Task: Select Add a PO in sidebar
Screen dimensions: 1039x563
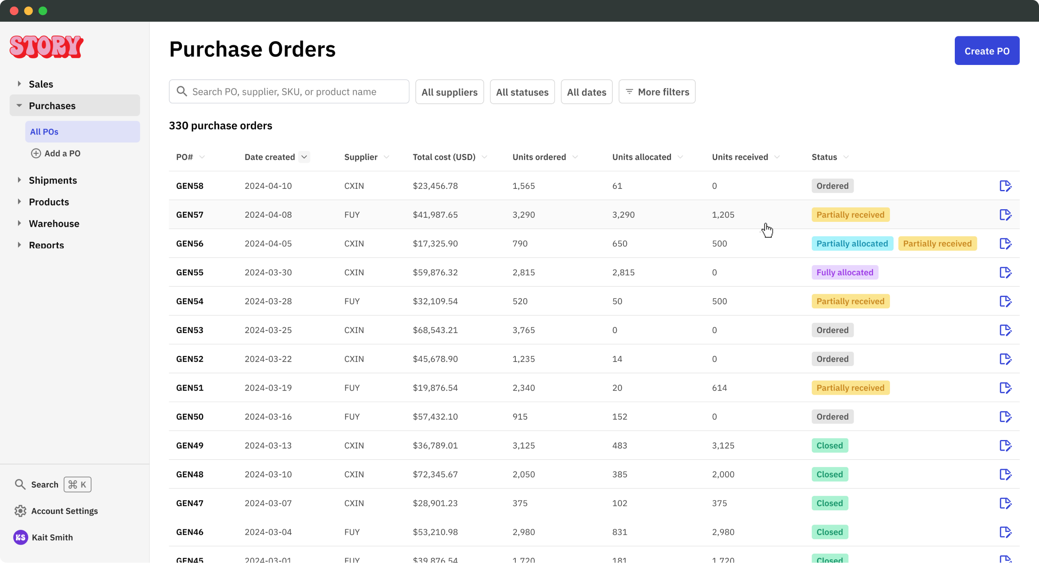Action: 56,153
